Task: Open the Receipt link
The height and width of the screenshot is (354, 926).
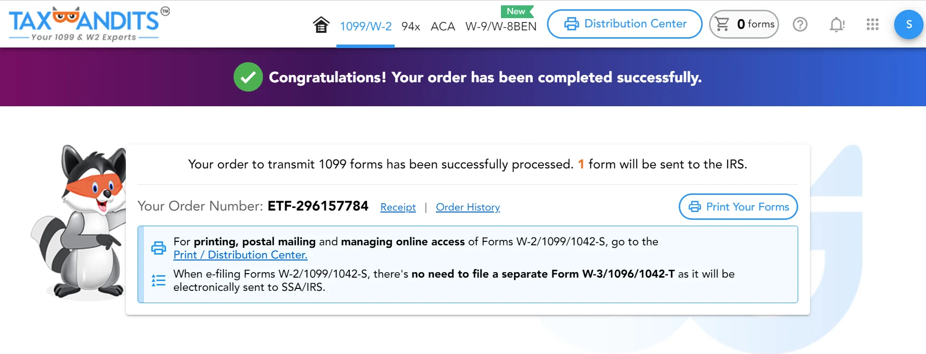Action: point(398,207)
